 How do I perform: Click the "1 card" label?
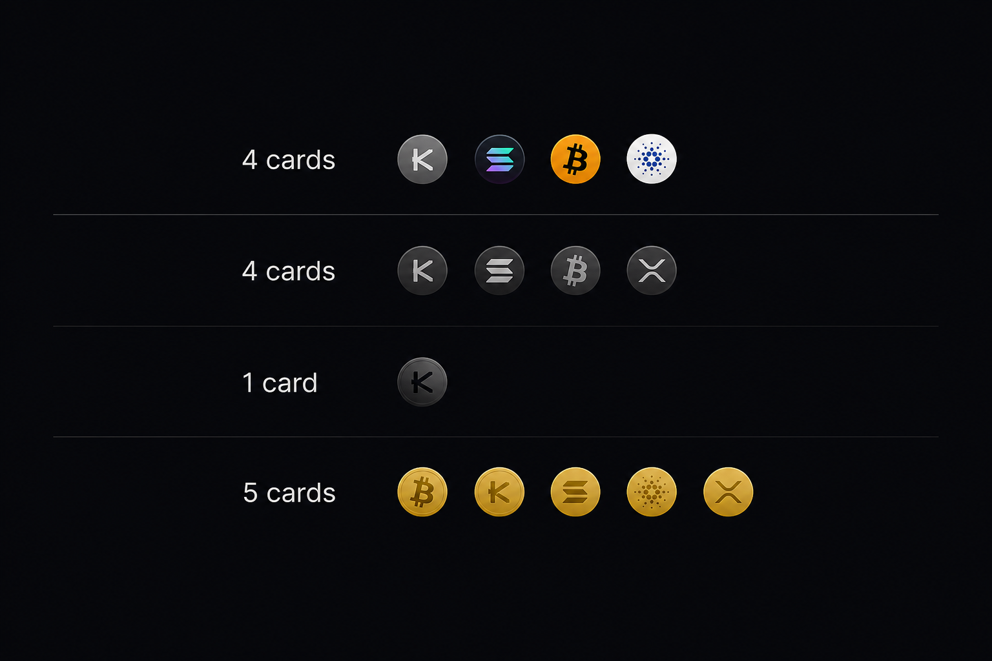click(x=280, y=383)
